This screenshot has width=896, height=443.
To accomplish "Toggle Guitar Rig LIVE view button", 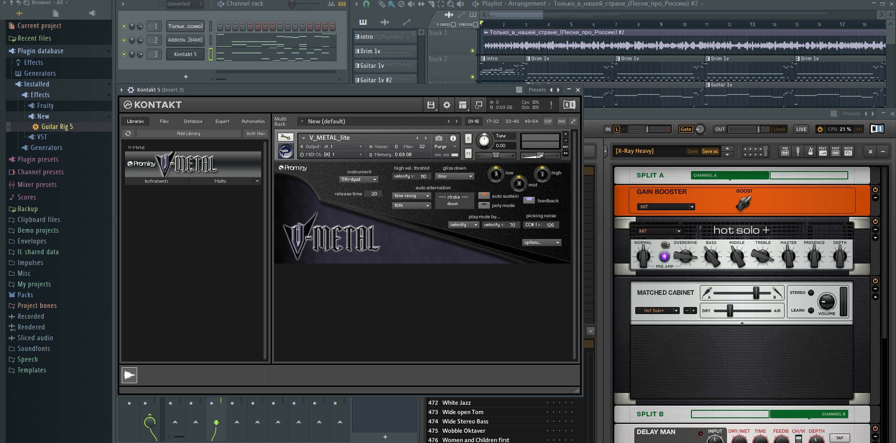I will click(x=801, y=129).
